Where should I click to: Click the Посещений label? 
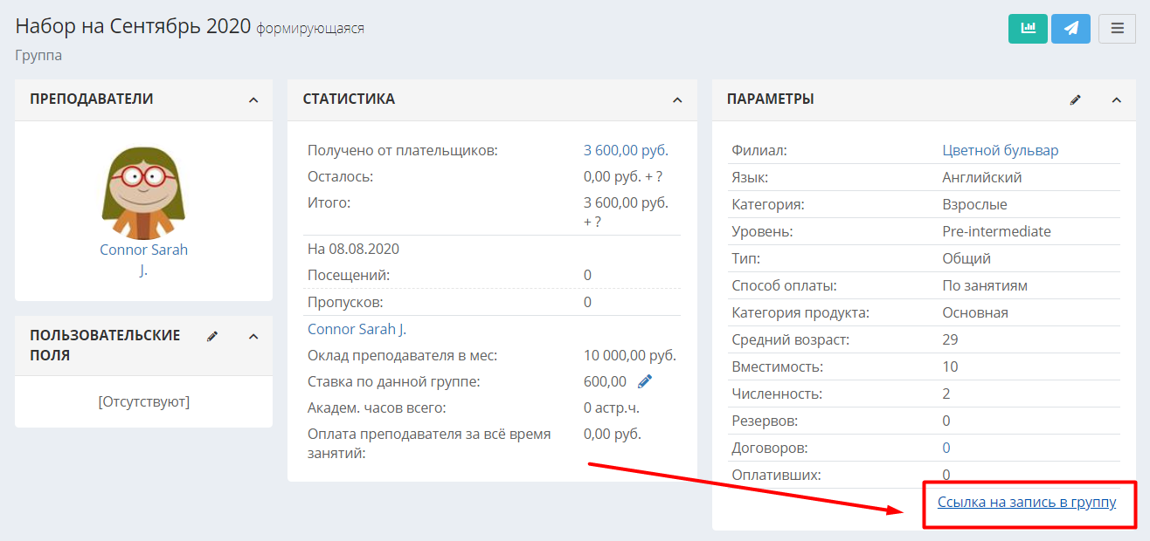click(x=349, y=275)
